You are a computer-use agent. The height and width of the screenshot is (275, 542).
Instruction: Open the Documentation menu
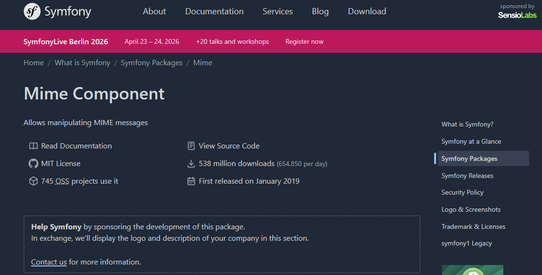[x=214, y=11]
